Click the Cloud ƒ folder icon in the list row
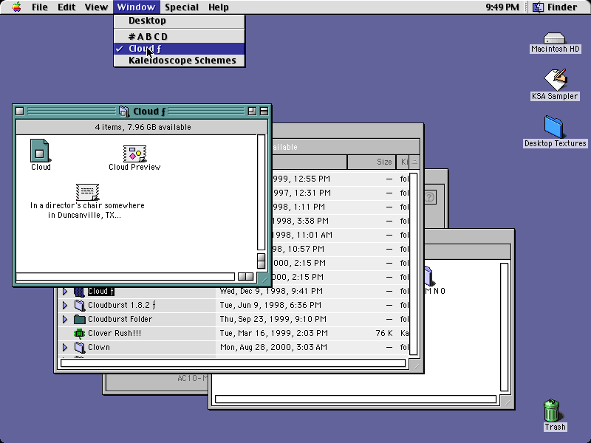The height and width of the screenshot is (443, 591). point(79,291)
